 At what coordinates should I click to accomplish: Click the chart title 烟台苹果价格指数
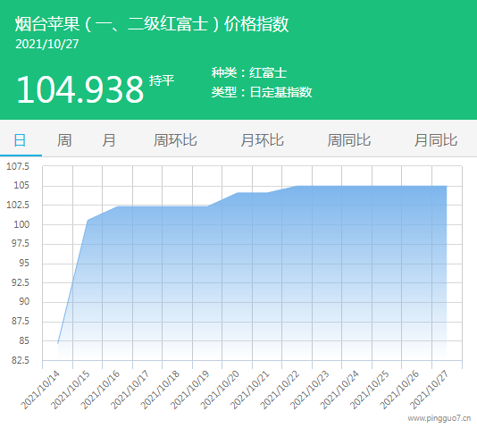tap(152, 24)
